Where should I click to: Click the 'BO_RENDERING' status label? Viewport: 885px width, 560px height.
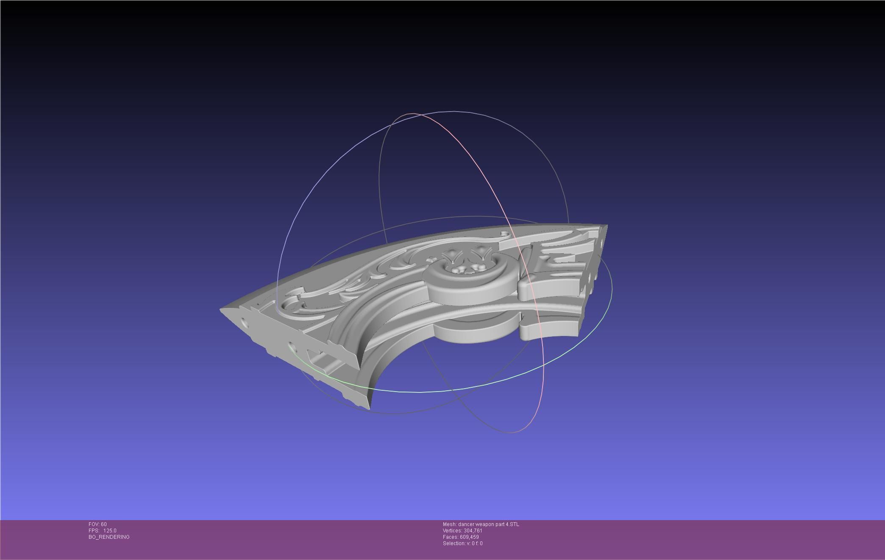click(x=109, y=537)
